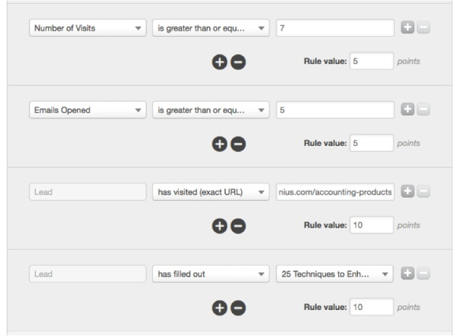
Task: Open the has filled out dropdown
Action: (211, 274)
